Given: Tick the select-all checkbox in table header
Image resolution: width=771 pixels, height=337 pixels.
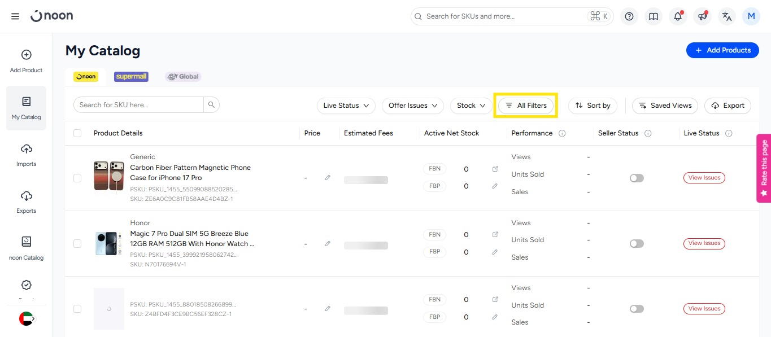Looking at the screenshot, I should (x=77, y=133).
